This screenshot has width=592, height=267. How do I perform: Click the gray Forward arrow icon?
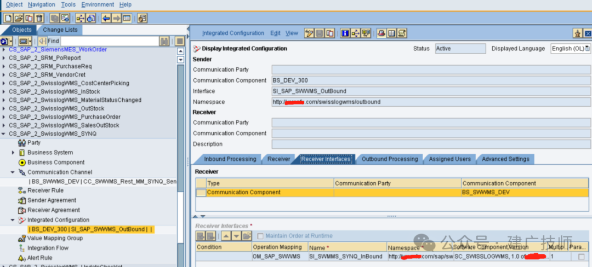click(116, 18)
